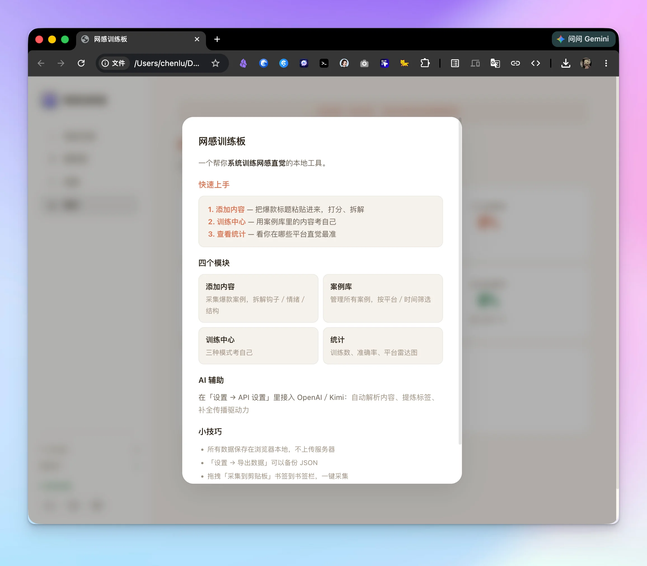Click the 问问 Gemini button
647x566 pixels.
pyautogui.click(x=583, y=39)
